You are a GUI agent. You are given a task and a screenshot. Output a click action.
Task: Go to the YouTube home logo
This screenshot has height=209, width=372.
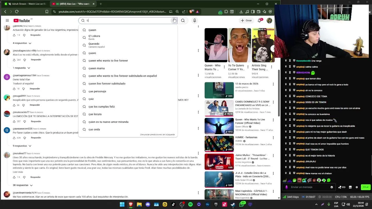(22, 21)
